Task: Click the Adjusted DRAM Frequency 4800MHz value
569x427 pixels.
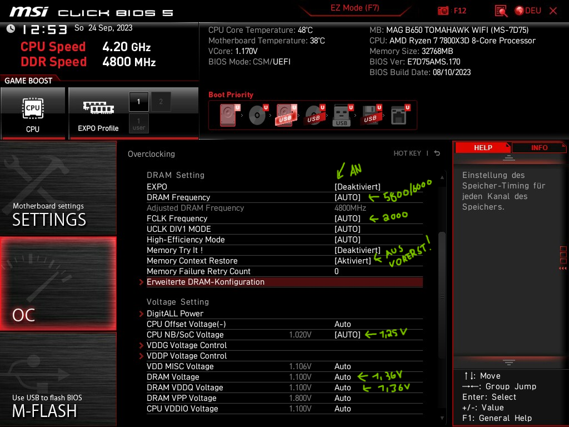Action: (350, 208)
